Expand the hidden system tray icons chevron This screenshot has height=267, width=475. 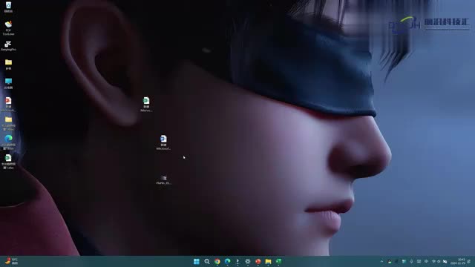pos(381,261)
